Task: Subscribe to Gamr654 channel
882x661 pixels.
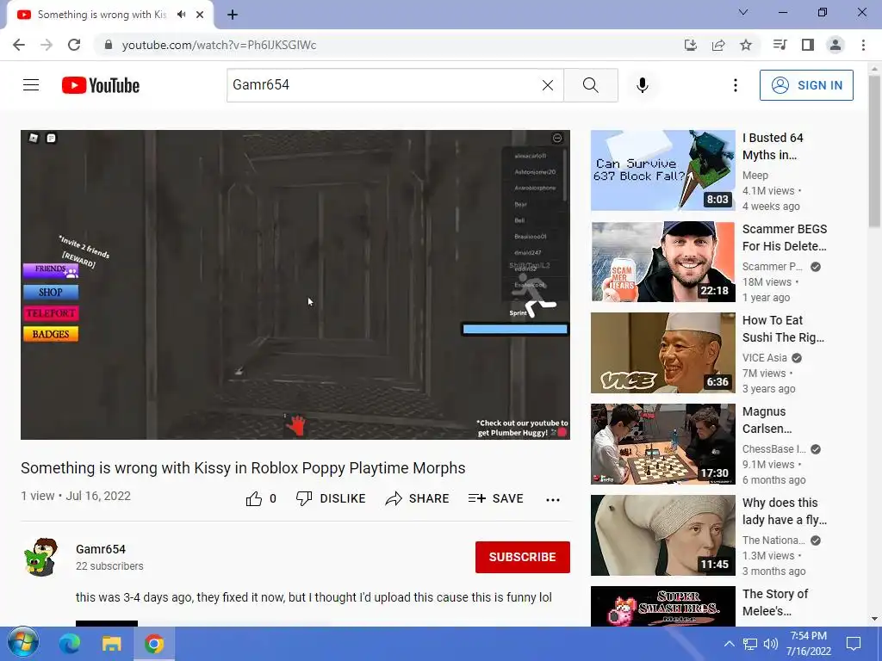Action: tap(523, 557)
